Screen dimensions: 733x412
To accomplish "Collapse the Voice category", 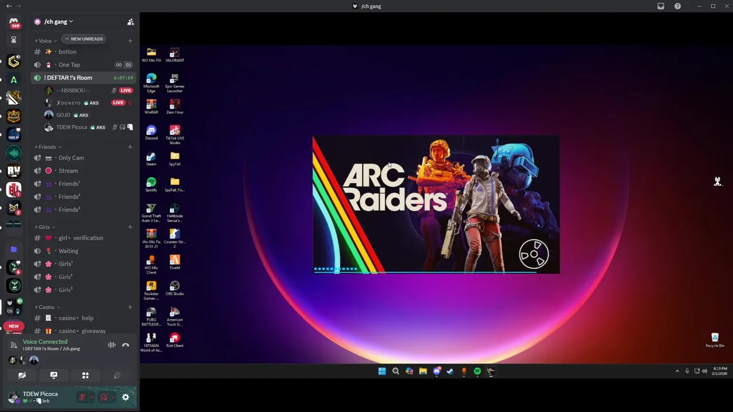I will [46, 41].
